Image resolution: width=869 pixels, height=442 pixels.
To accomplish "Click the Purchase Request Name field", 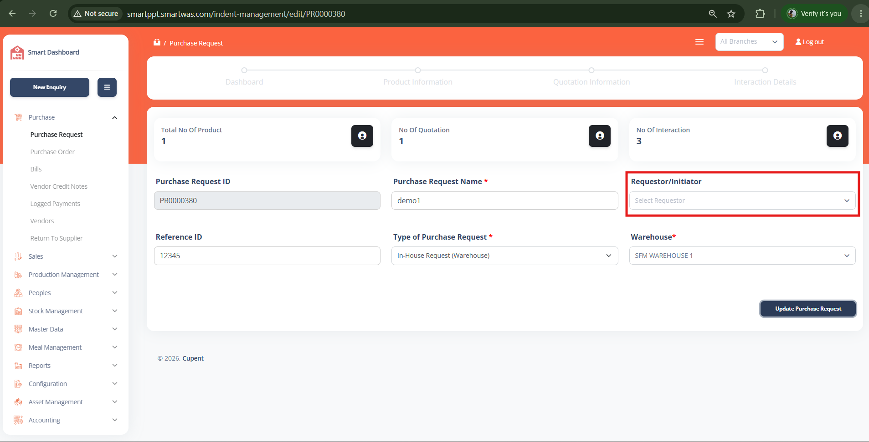I will click(x=504, y=201).
